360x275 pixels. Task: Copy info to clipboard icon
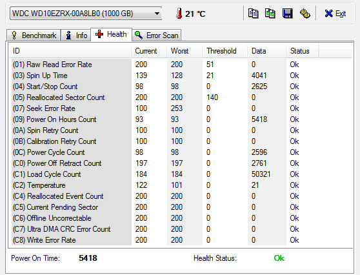(x=254, y=14)
